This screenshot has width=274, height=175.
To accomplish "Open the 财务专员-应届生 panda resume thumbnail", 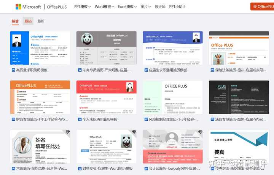I will [x=107, y=147].
